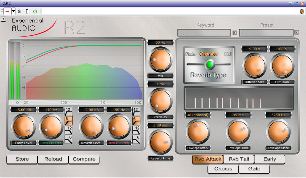This screenshot has height=178, width=306.
Task: Click the S icon in the toolbar
Action: pos(19,11)
